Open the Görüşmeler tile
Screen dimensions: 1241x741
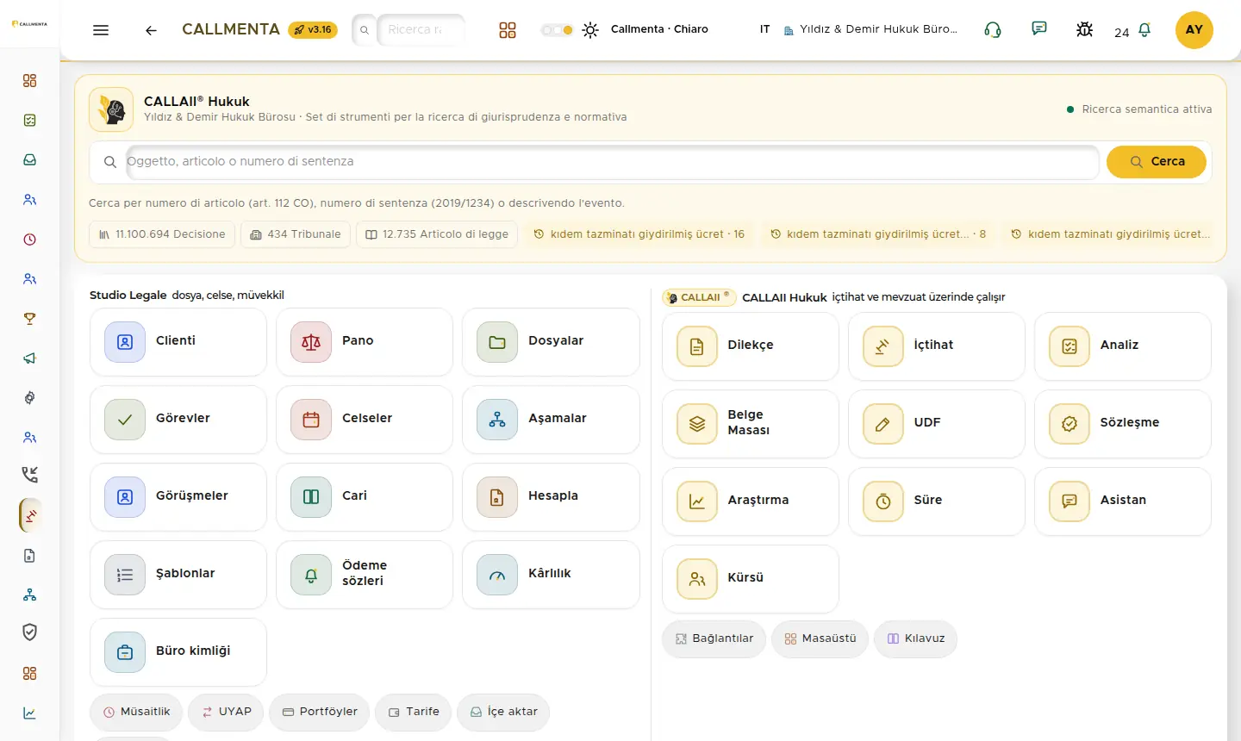pos(178,496)
